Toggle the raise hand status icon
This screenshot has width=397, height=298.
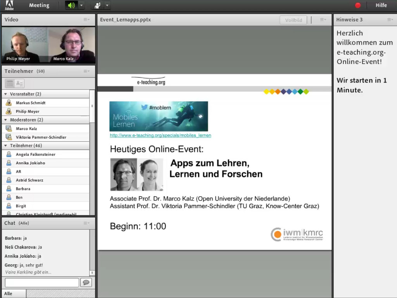97,5
